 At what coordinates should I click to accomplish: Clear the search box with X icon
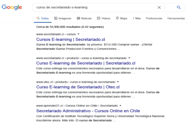coord(159,7)
